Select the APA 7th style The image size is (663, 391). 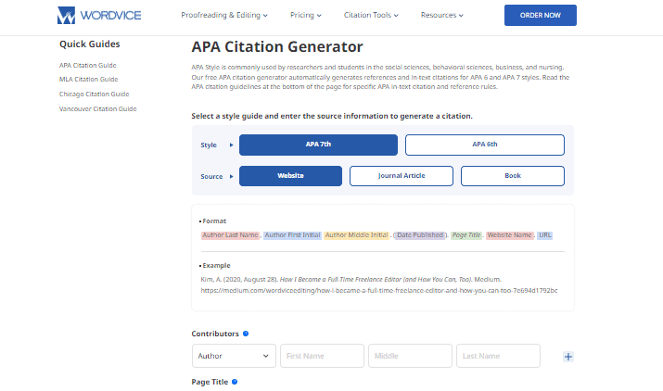pyautogui.click(x=318, y=145)
